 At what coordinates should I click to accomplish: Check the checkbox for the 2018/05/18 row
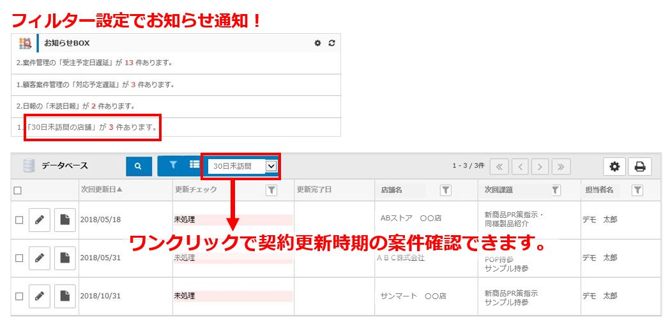click(19, 220)
